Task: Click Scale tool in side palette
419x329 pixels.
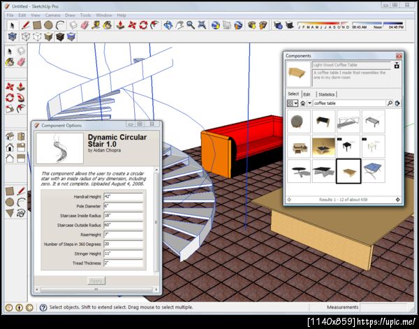Action: pyautogui.click(x=10, y=109)
